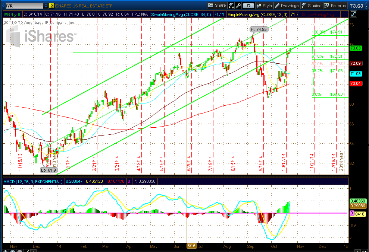Image resolution: width=369 pixels, height=252 pixels.
Task: Click the 'FPL: N/A' readout
Action: (x=140, y=14)
